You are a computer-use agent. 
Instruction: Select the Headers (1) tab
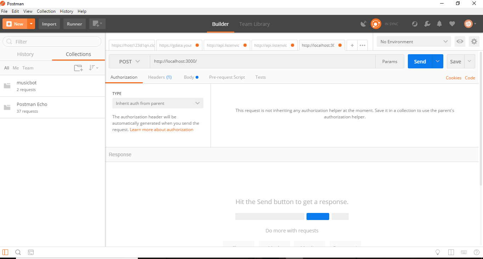point(160,77)
